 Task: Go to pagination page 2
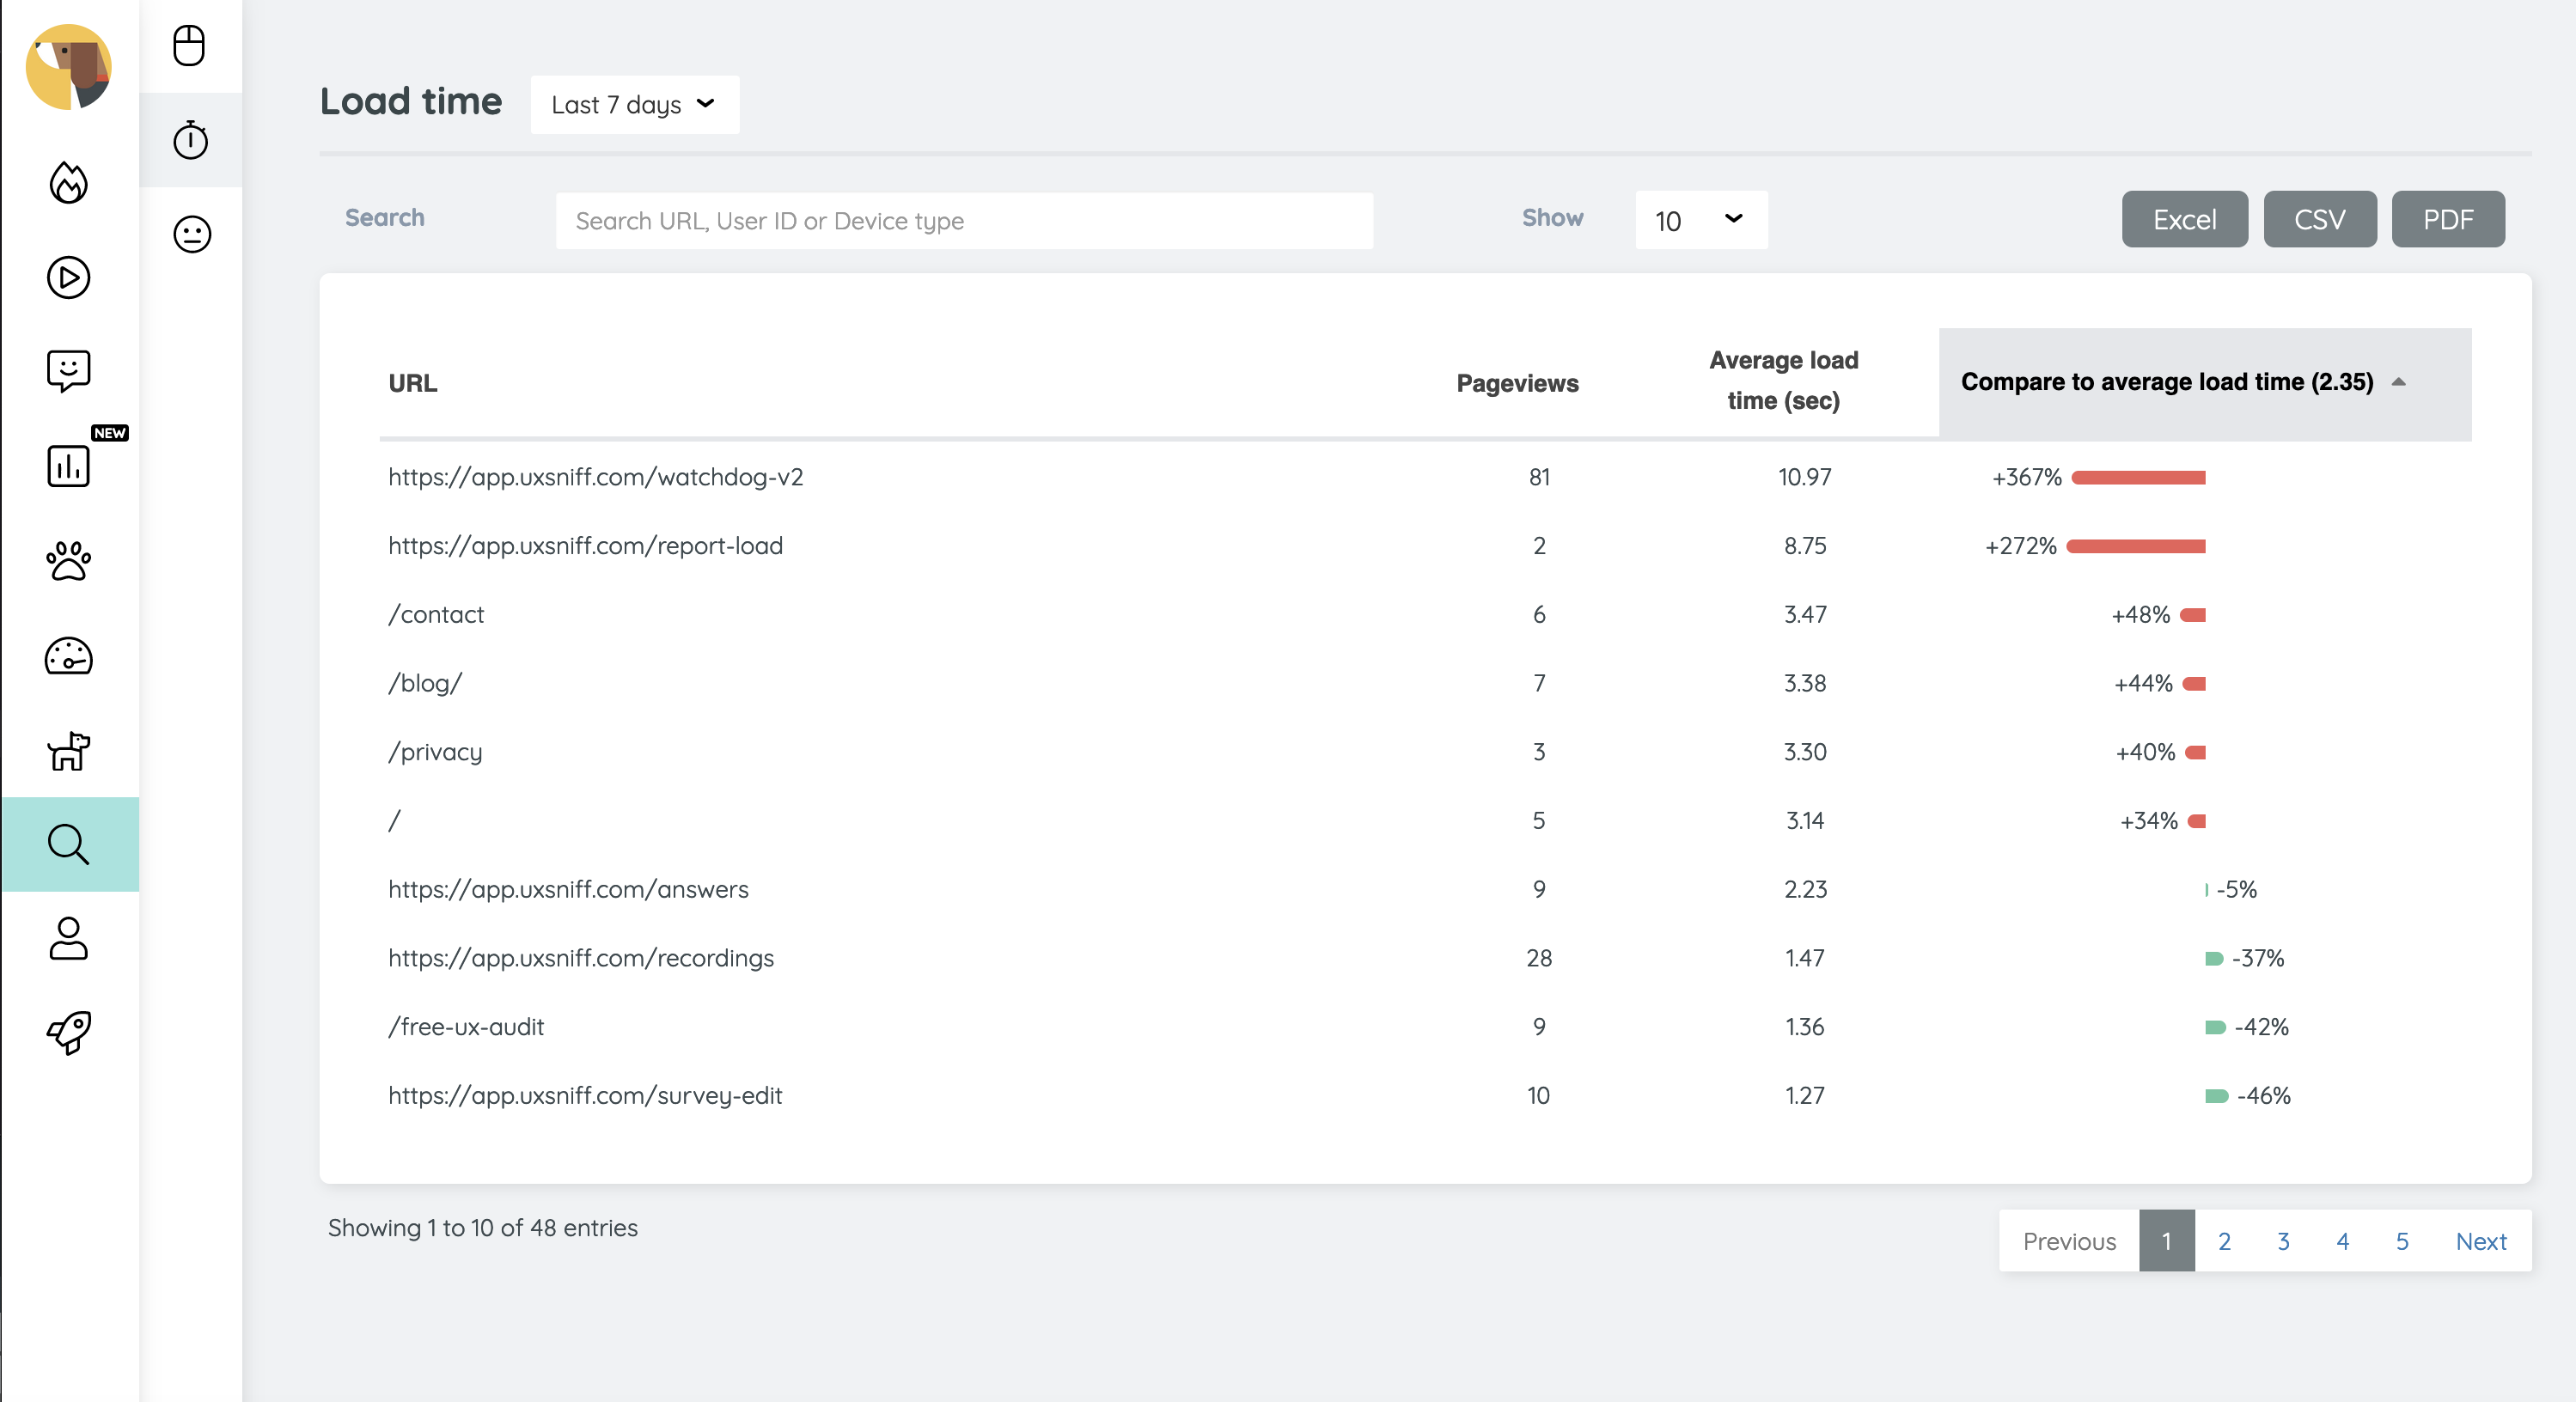(2224, 1241)
